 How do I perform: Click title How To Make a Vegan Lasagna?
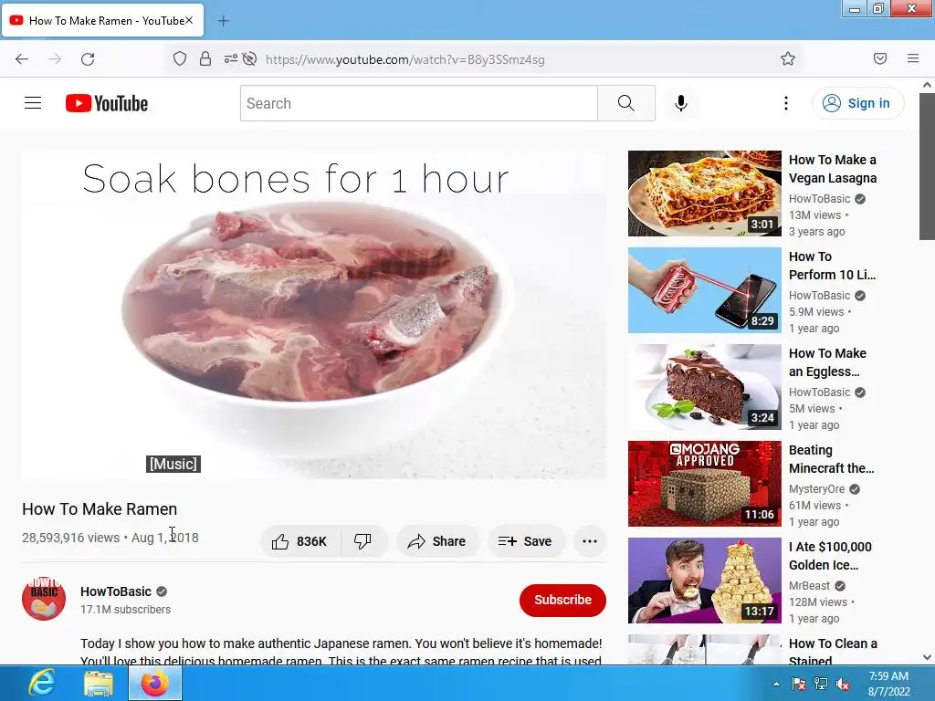pyautogui.click(x=833, y=169)
